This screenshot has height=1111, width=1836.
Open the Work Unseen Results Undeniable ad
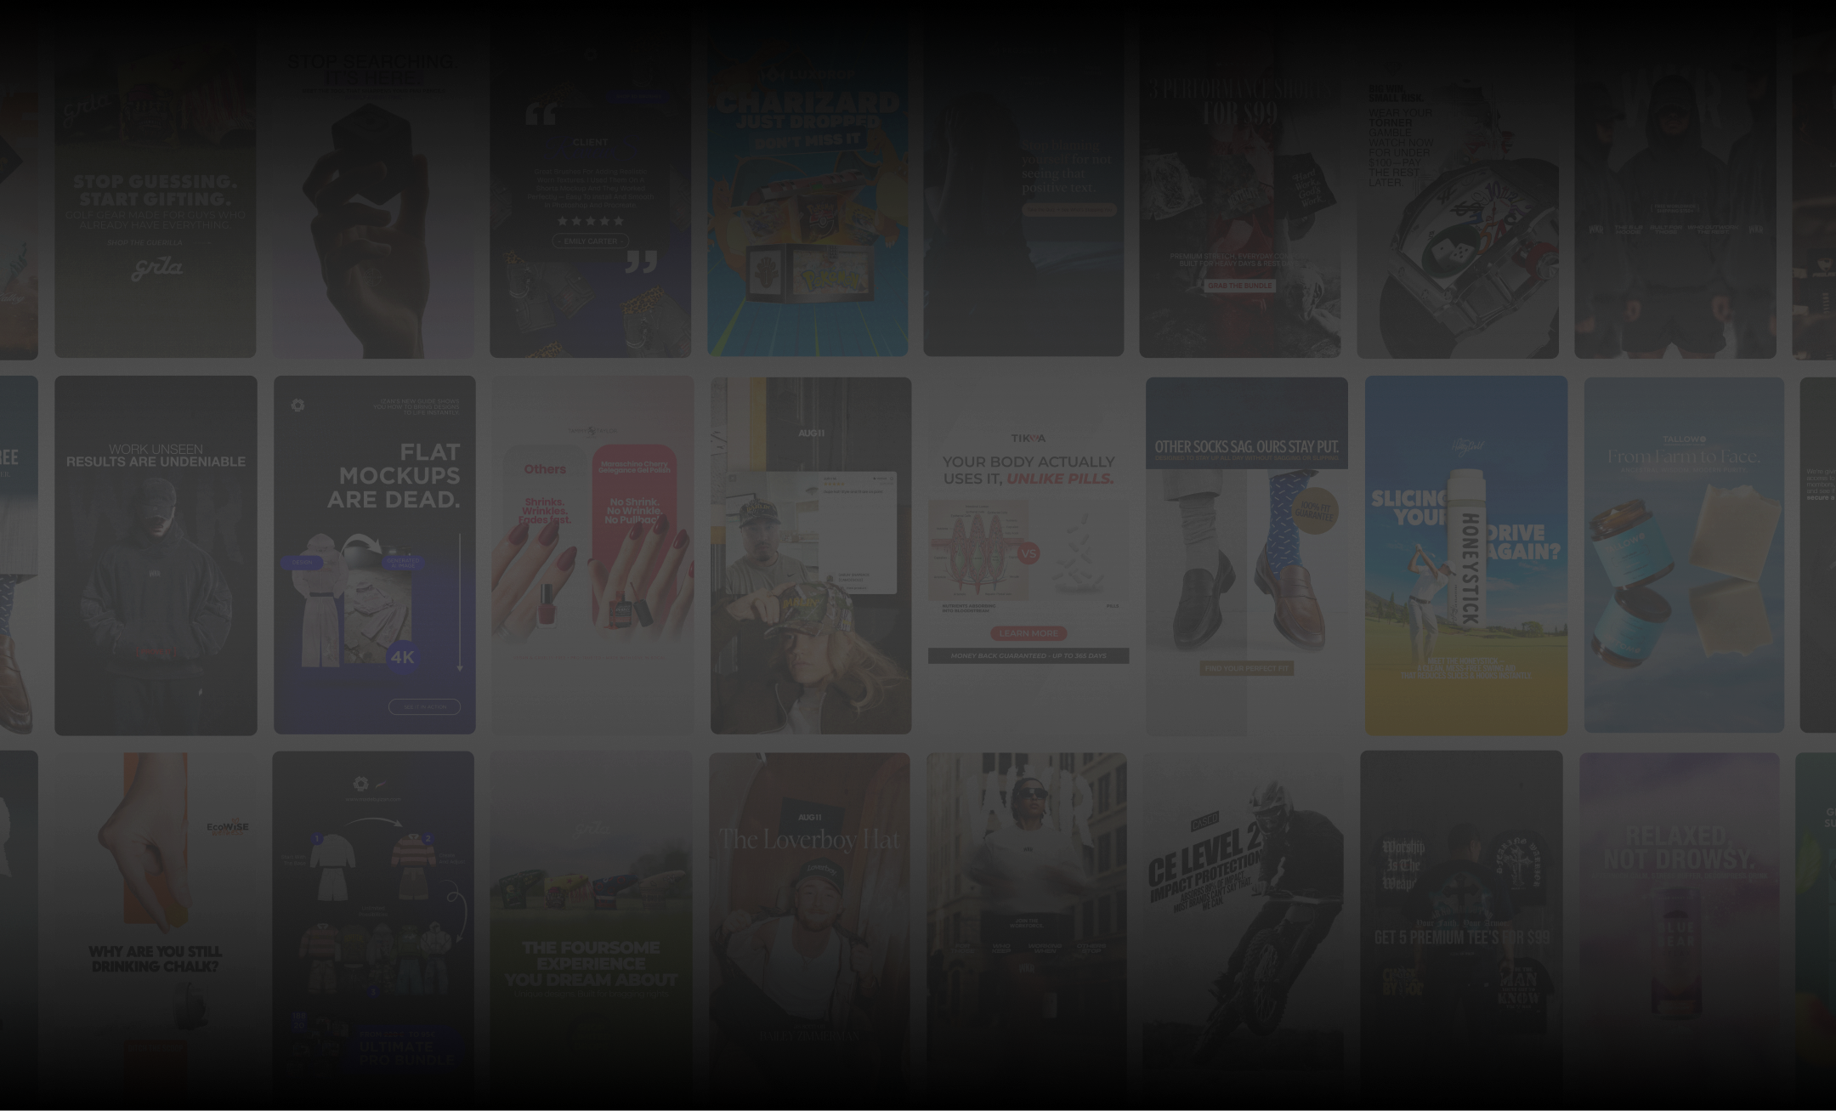click(156, 555)
